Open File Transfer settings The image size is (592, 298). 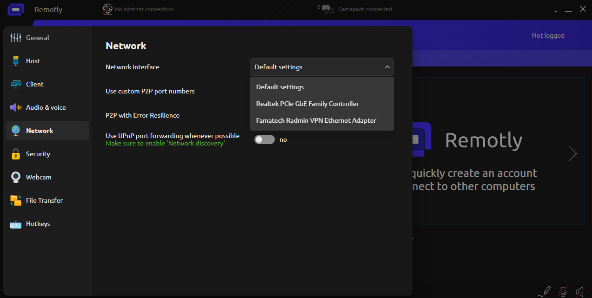coord(44,200)
